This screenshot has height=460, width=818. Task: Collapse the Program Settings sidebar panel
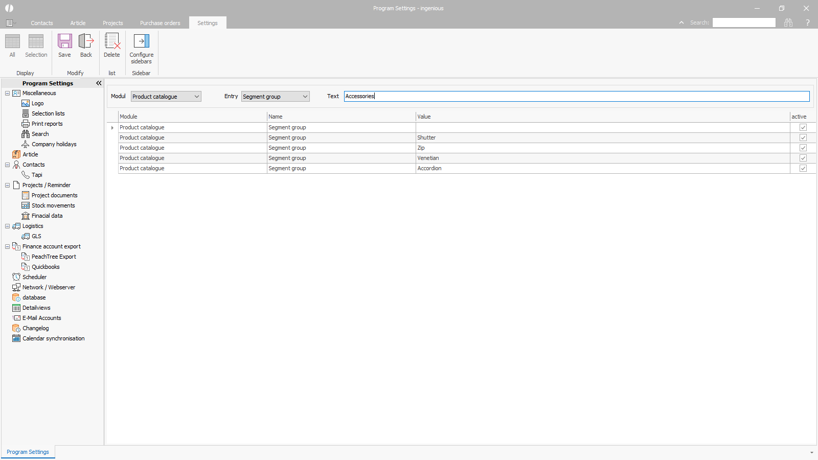click(99, 83)
